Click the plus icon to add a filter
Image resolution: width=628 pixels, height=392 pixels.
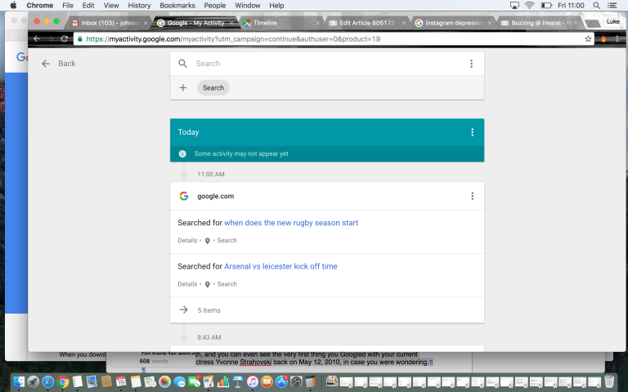tap(182, 87)
